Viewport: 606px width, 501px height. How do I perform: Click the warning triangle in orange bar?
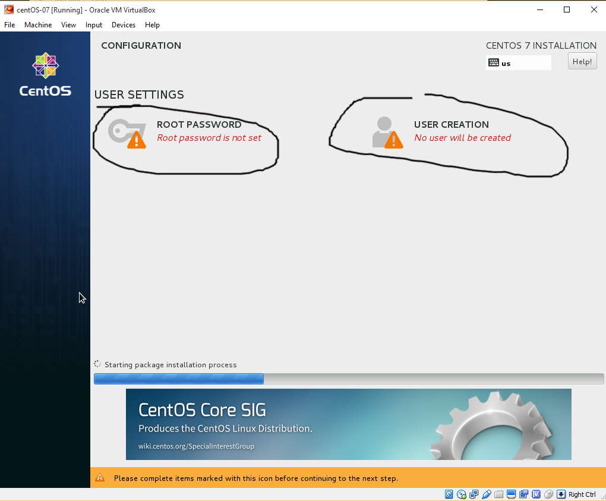pyautogui.click(x=100, y=478)
